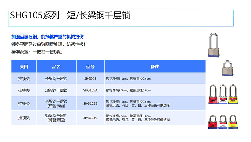The width and height of the screenshot is (251, 142).
Task: Click the SHG105A model cell
Action: click(x=90, y=90)
